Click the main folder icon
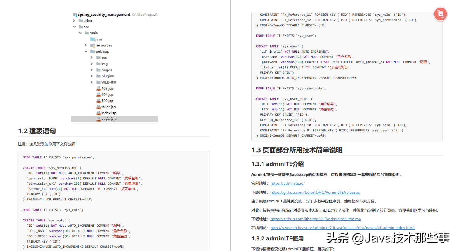The width and height of the screenshot is (457, 251). click(x=87, y=33)
